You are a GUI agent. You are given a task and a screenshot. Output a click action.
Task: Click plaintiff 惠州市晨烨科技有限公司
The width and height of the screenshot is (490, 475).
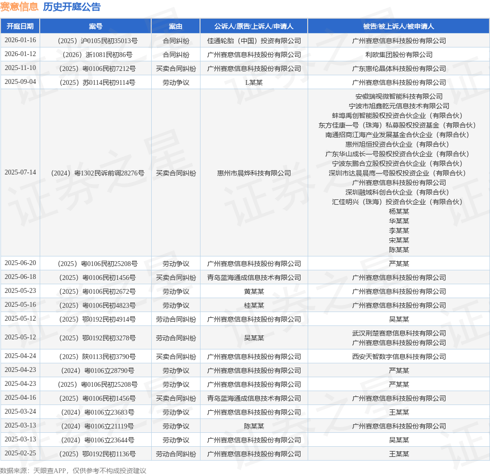click(x=254, y=173)
